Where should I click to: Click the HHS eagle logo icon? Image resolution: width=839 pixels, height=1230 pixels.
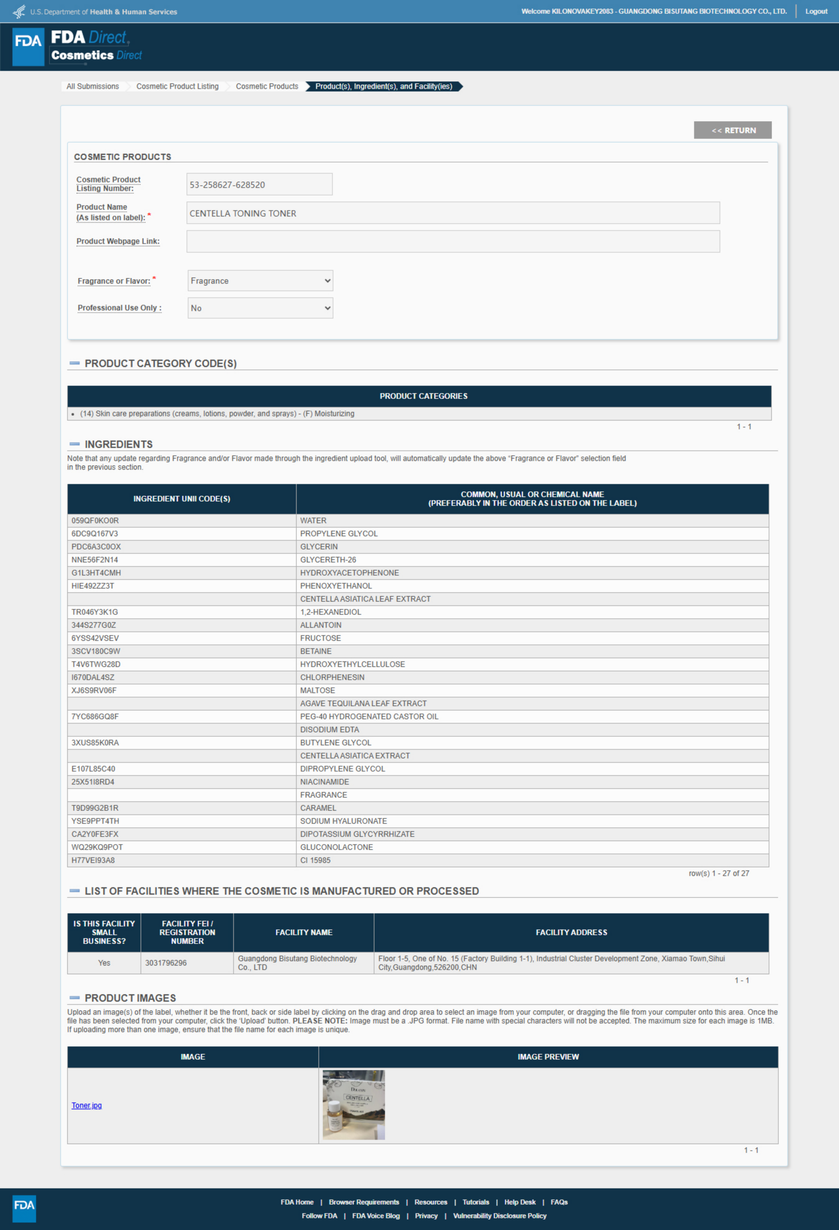pos(19,11)
